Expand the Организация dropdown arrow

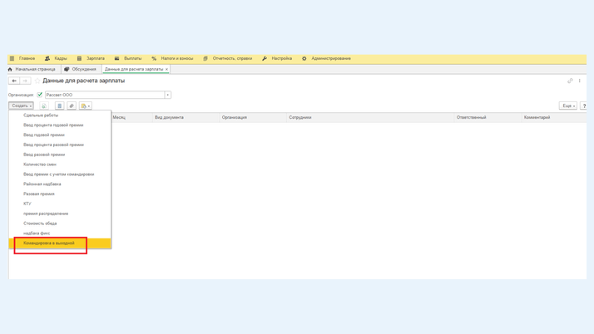[x=167, y=95]
